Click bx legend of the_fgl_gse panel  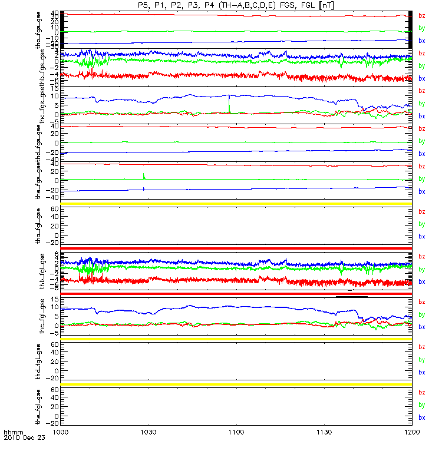(x=422, y=417)
